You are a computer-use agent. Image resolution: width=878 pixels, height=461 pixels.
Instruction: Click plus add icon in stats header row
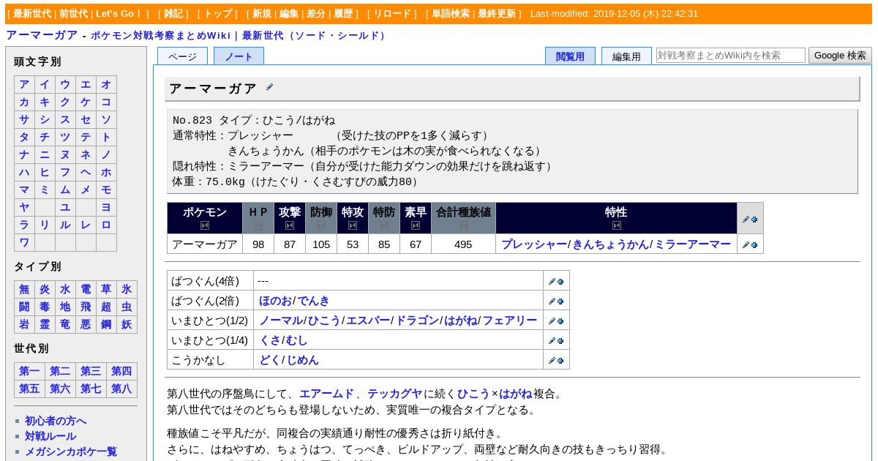pos(754,219)
